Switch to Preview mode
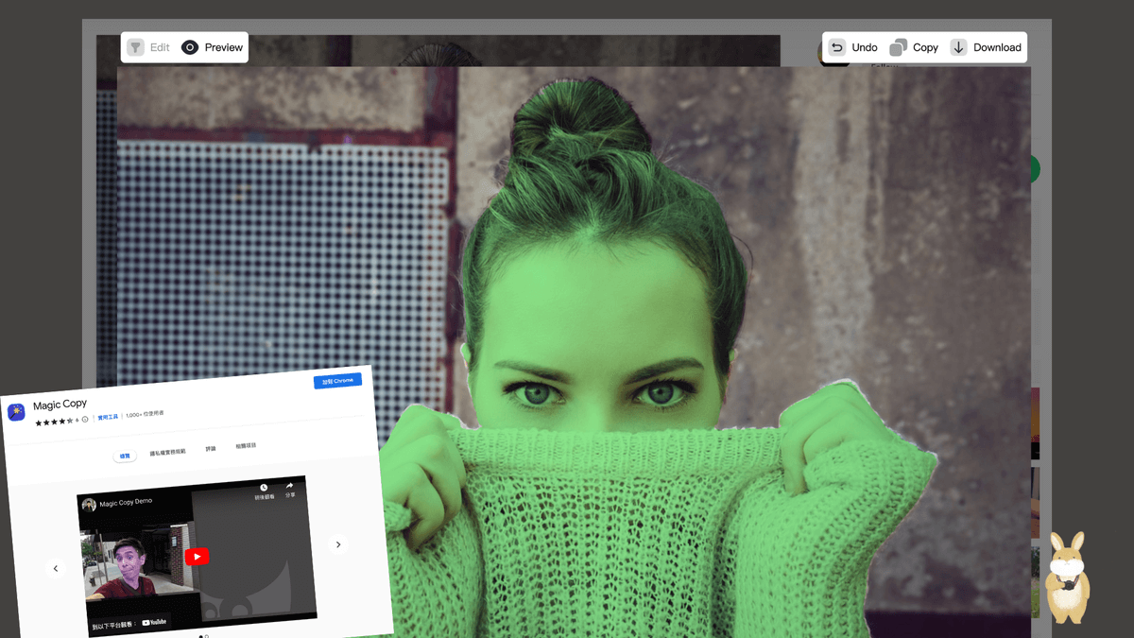This screenshot has height=638, width=1134. pos(212,47)
